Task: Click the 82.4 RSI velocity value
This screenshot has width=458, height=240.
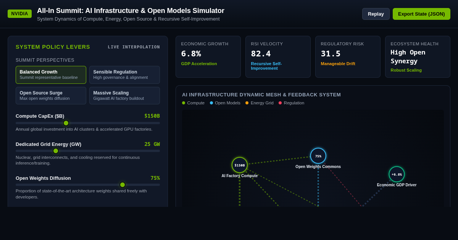Action: point(261,54)
